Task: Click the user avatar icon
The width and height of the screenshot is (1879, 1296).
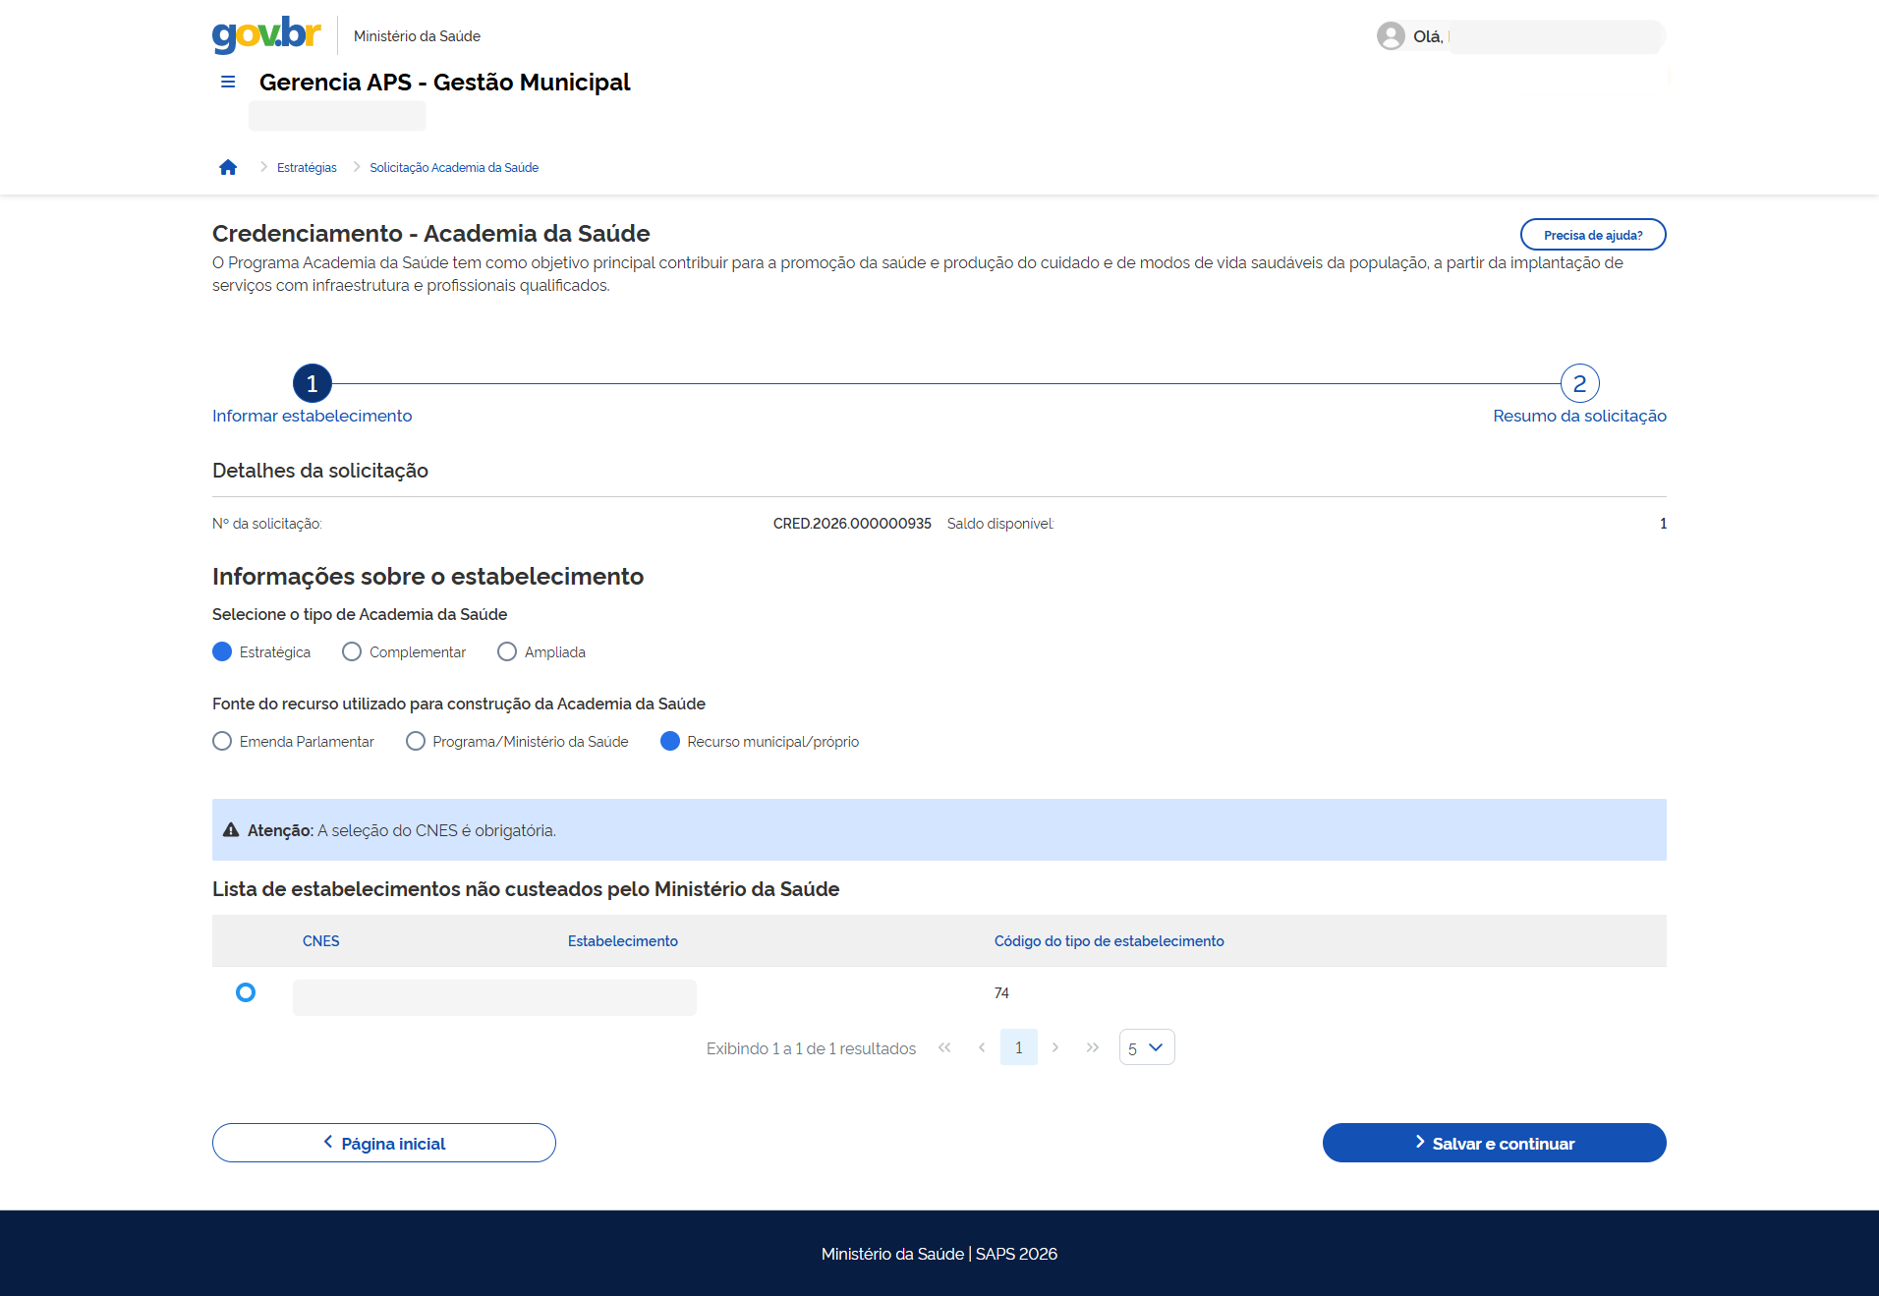Action: click(x=1390, y=36)
